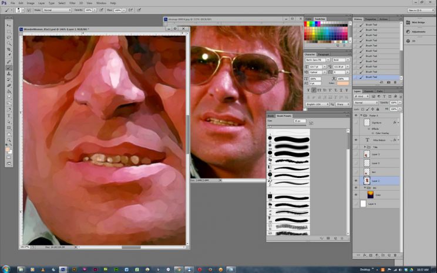Select the Clone Stamp tool
437x273 pixels.
(x=9, y=73)
